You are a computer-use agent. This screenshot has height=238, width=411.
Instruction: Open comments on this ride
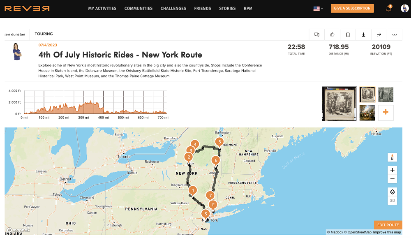pyautogui.click(x=316, y=35)
